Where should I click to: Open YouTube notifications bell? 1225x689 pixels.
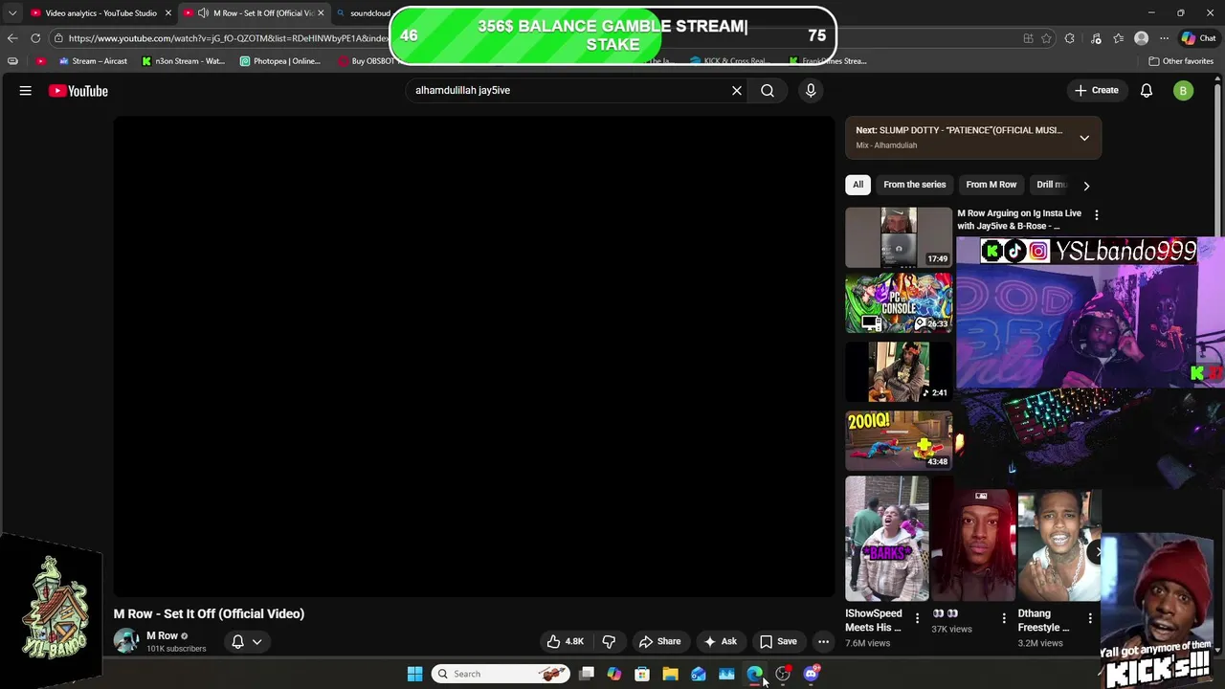[1147, 91]
